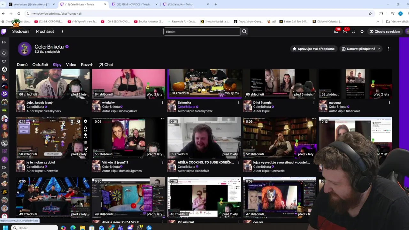The width and height of the screenshot is (409, 230).
Task: Open options for clip 'Dlhá štanga'
Action: [x=314, y=103]
